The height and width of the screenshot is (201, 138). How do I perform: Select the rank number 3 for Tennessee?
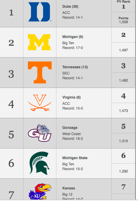(11, 74)
